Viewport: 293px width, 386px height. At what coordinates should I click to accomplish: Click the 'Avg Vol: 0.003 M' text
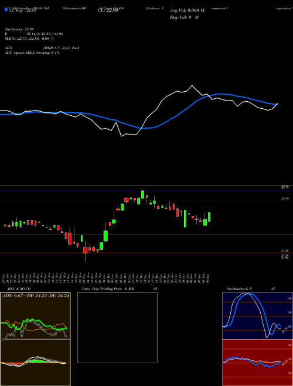point(188,11)
